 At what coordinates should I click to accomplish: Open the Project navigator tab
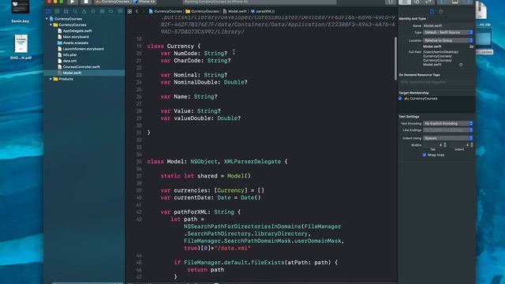pos(48,11)
